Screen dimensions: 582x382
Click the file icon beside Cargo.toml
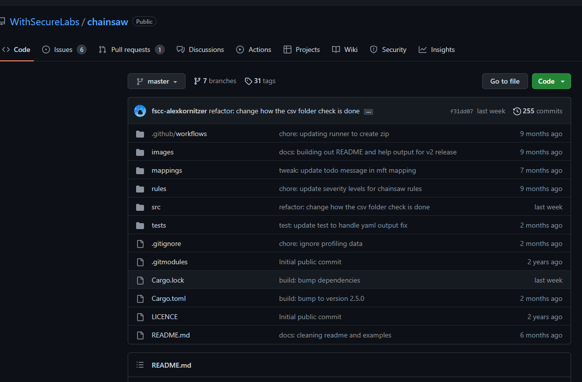click(140, 298)
